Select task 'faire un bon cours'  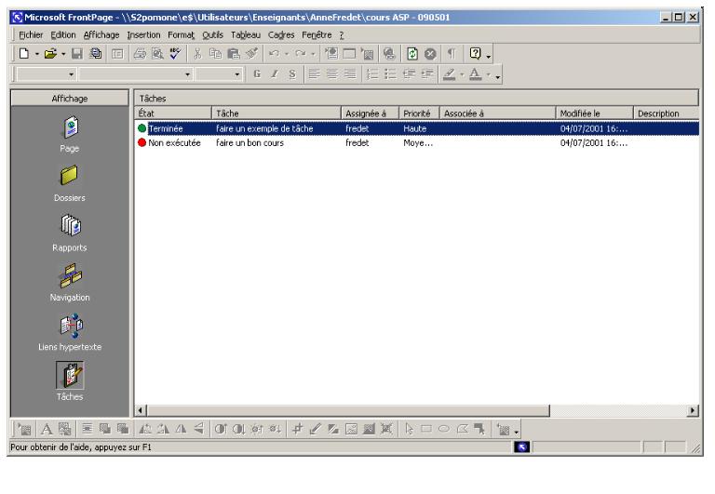point(249,143)
